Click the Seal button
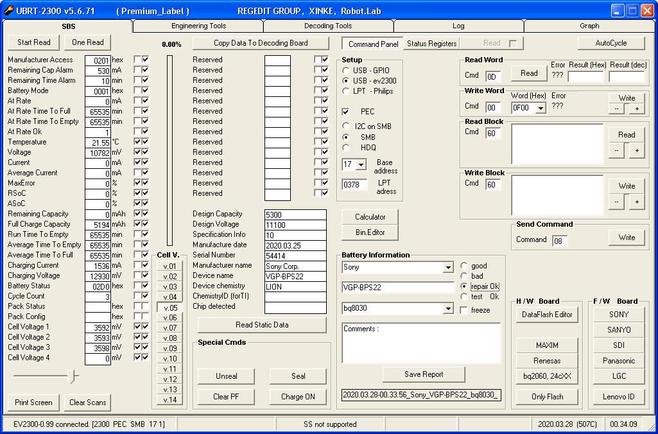The image size is (658, 434). (x=298, y=376)
